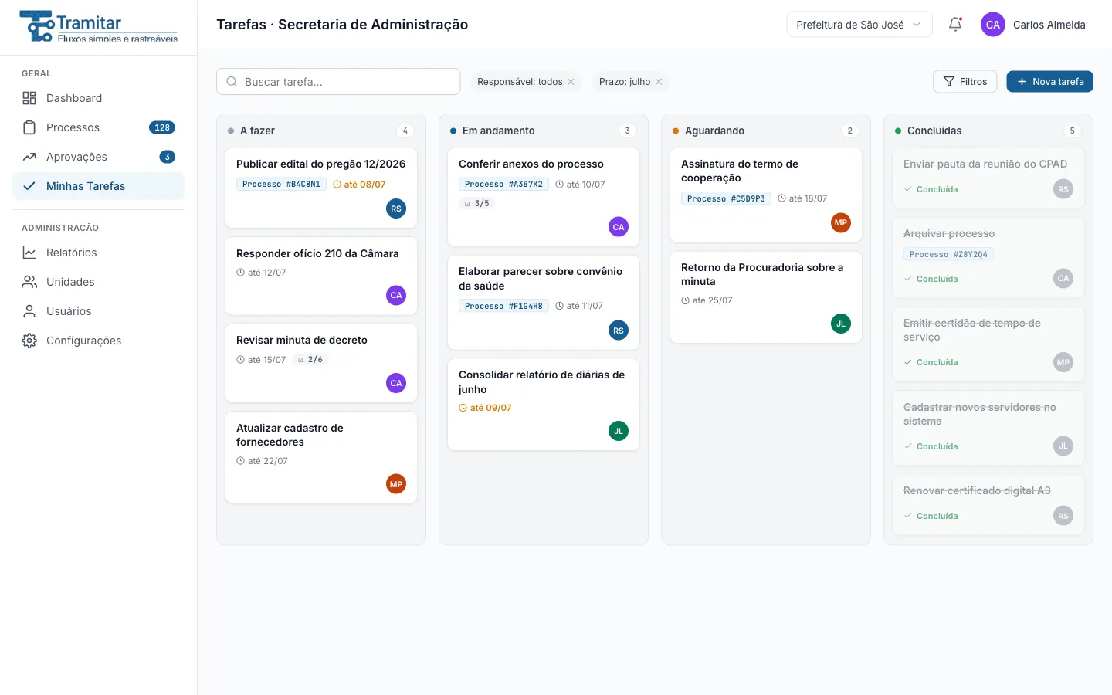This screenshot has width=1112, height=695.
Task: Click MP avatar on 'Assinatura do termo' card
Action: [841, 222]
